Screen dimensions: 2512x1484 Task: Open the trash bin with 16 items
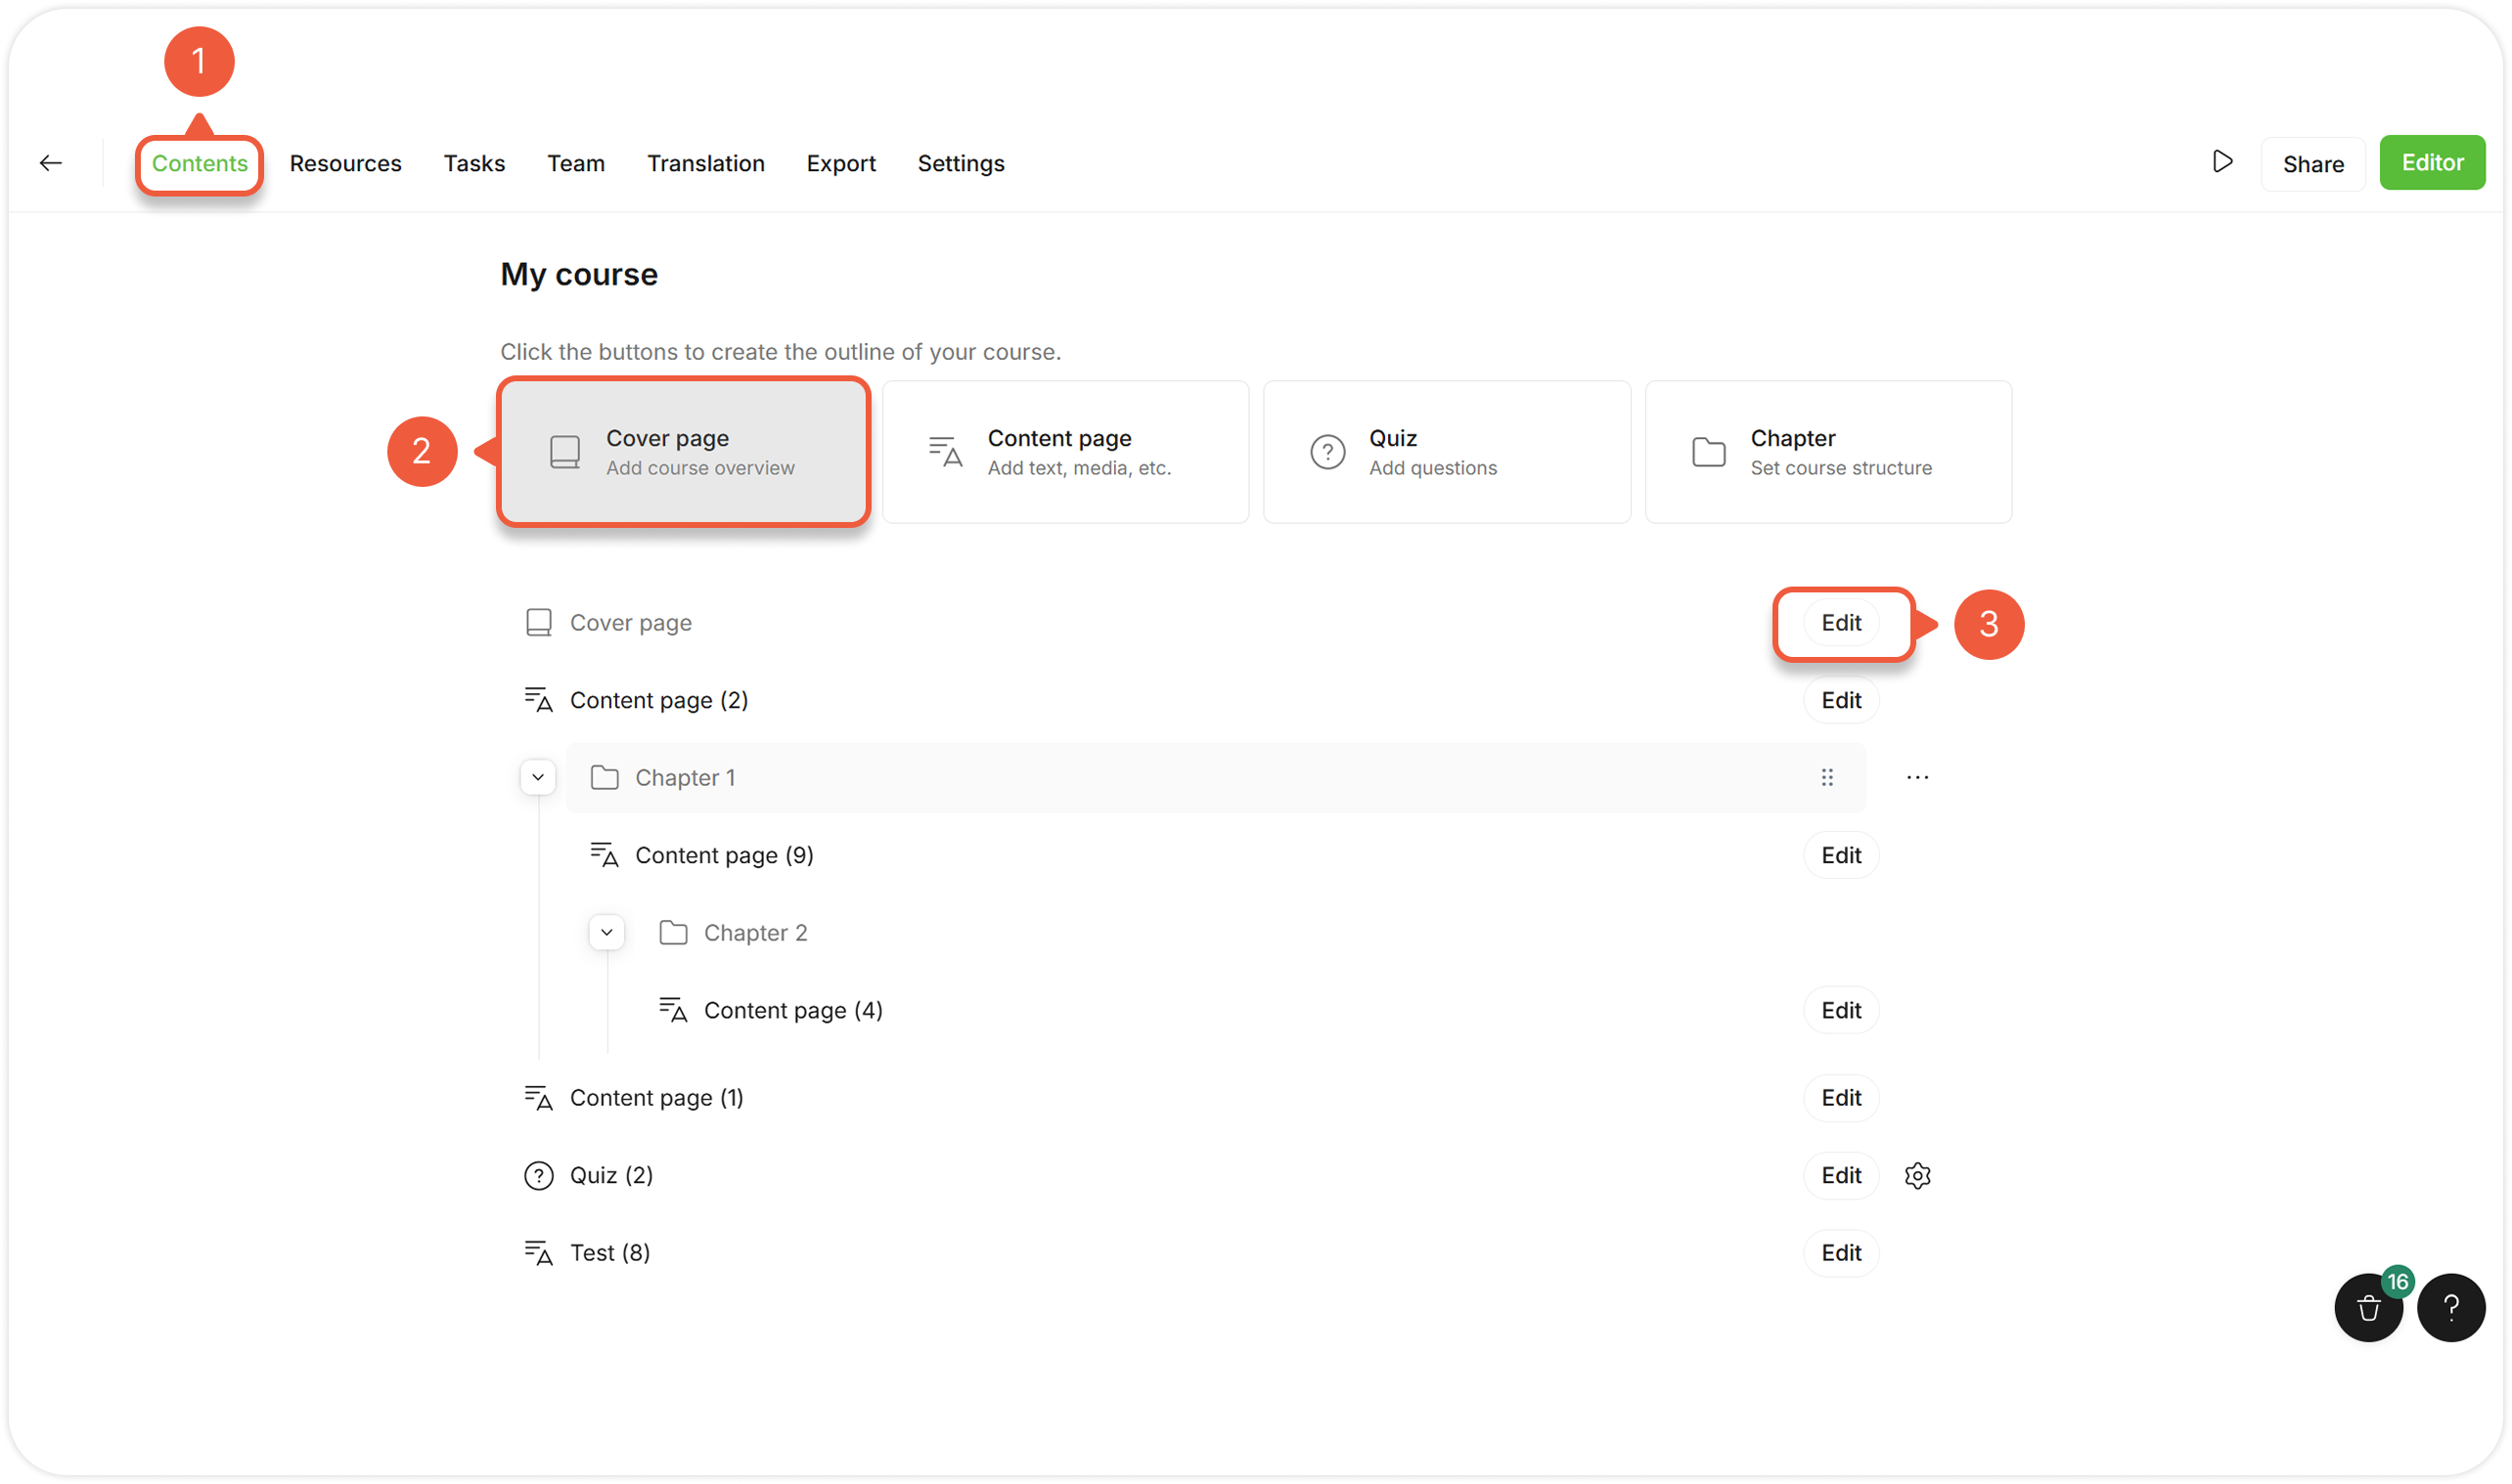[2368, 1308]
